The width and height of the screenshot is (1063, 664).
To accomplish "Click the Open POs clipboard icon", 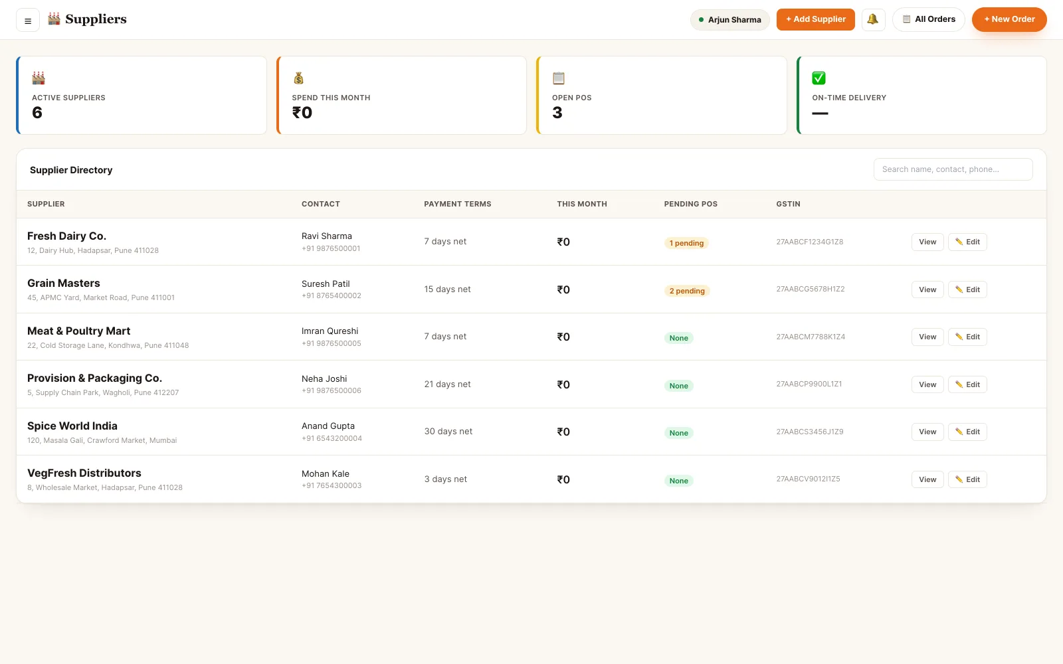I will (559, 78).
